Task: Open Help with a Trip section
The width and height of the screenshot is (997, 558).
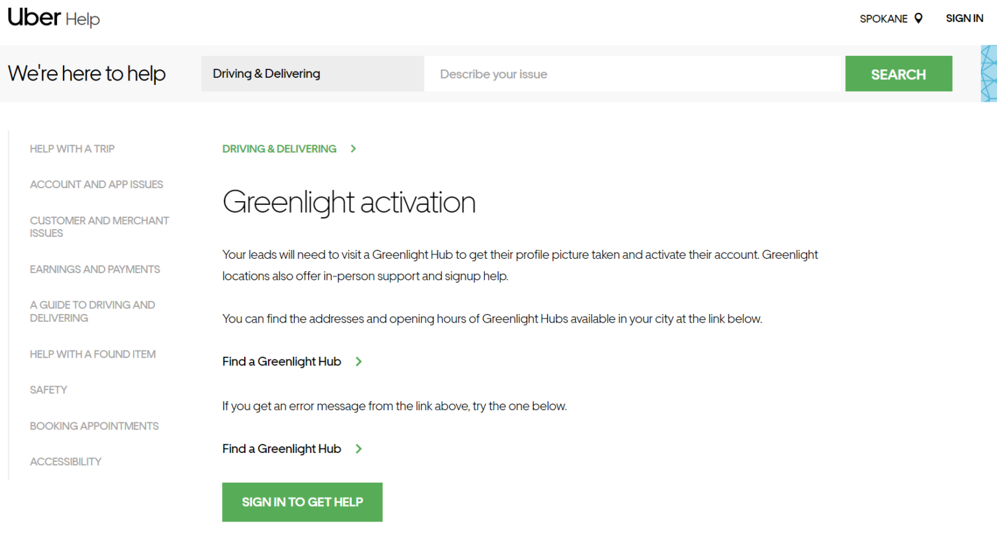Action: pyautogui.click(x=72, y=149)
